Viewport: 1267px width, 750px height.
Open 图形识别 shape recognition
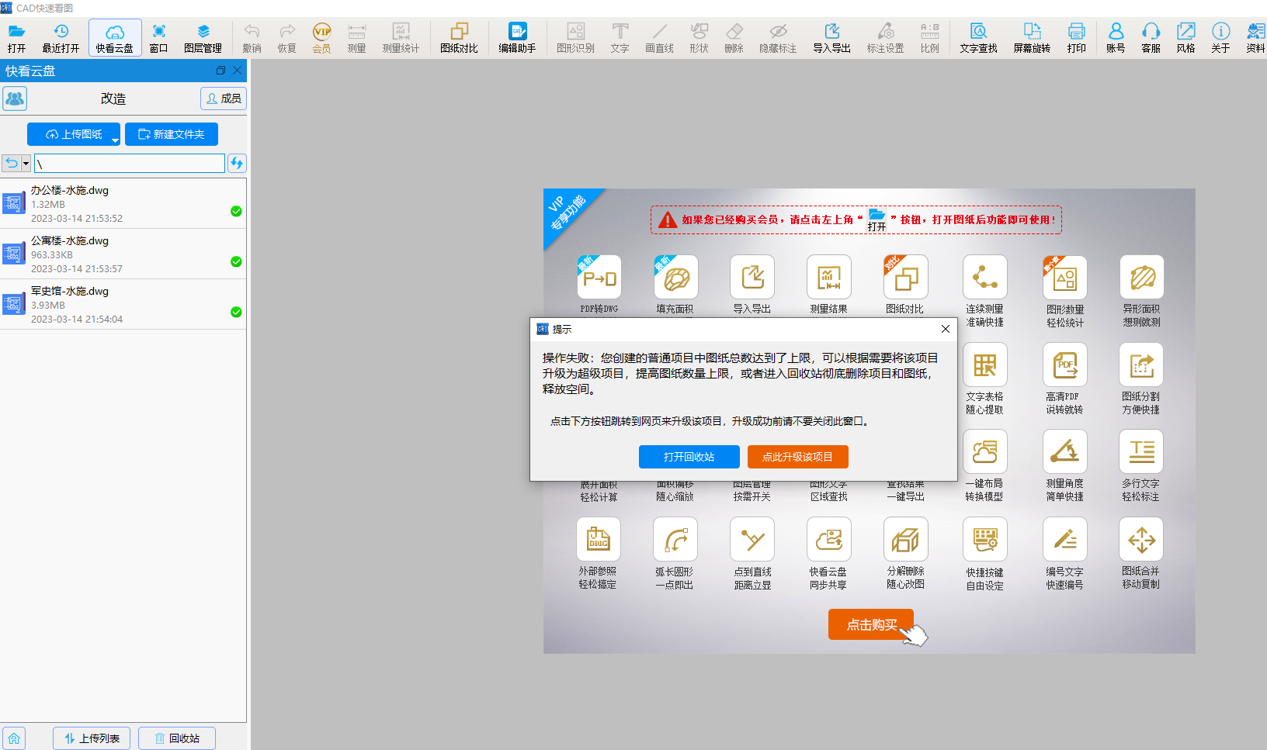[575, 37]
